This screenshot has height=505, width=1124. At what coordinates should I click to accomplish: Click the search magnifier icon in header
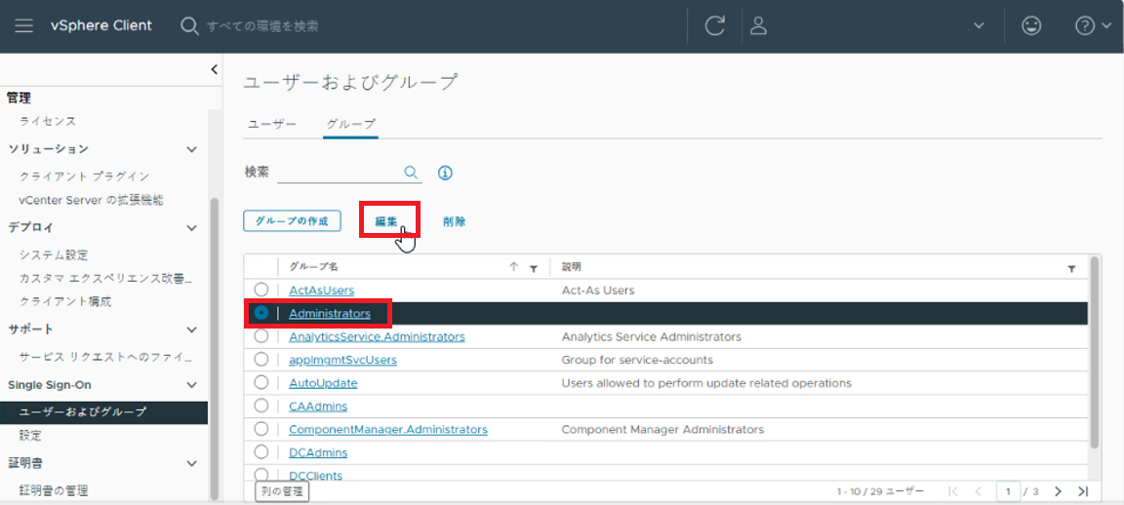click(188, 26)
